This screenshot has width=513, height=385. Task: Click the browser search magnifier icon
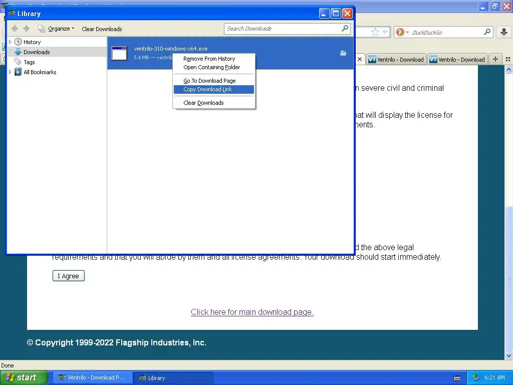(x=487, y=32)
